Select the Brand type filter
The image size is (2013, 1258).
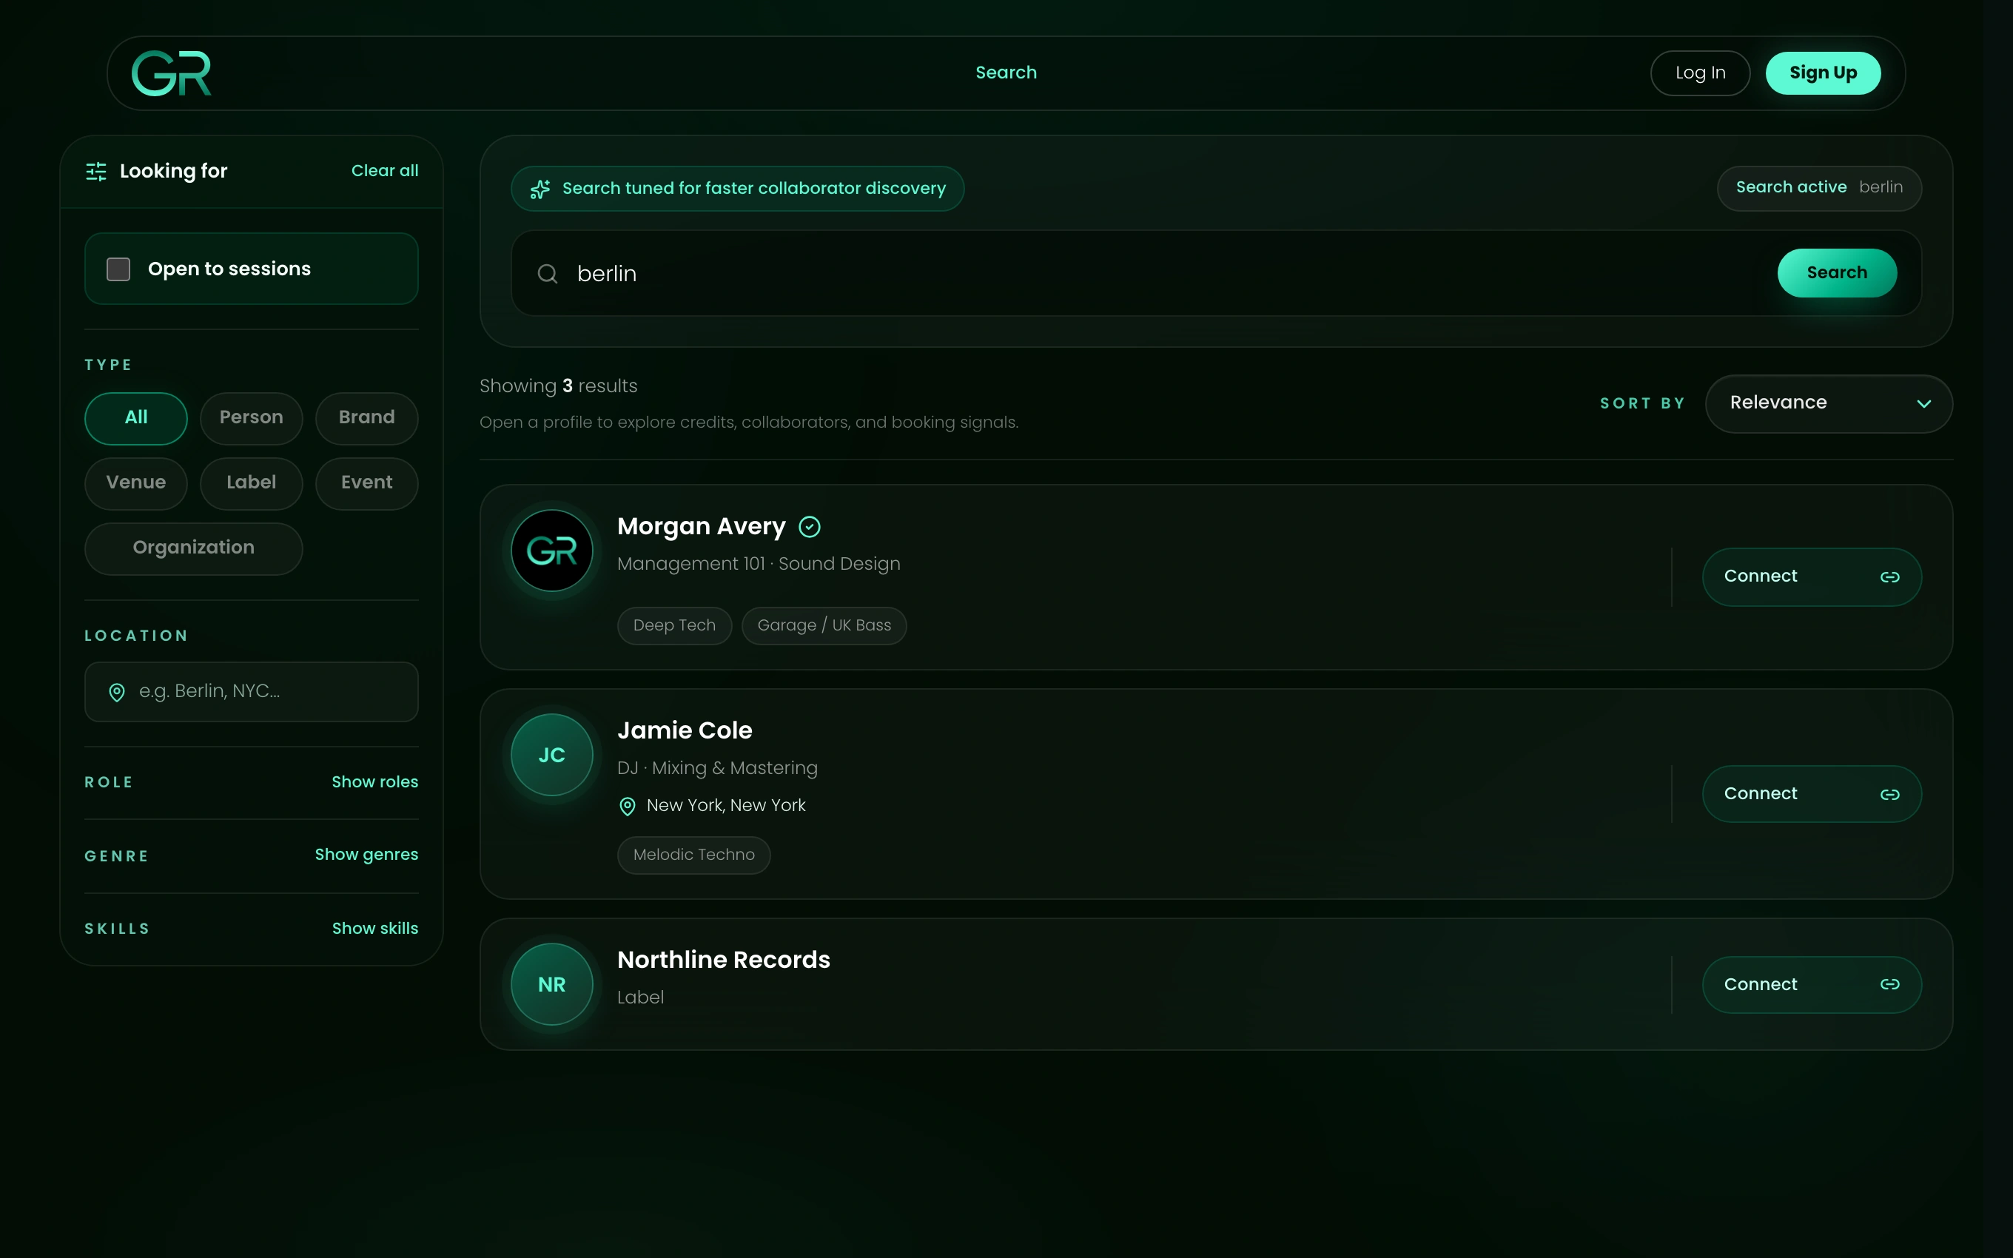coord(367,417)
